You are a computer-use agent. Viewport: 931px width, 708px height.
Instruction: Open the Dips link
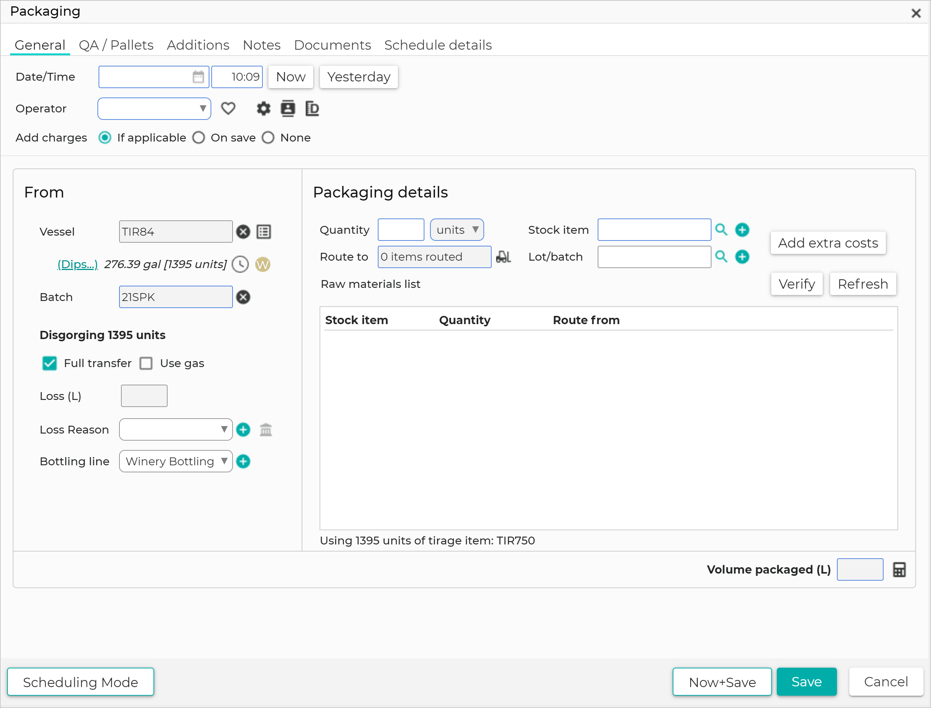tap(78, 264)
